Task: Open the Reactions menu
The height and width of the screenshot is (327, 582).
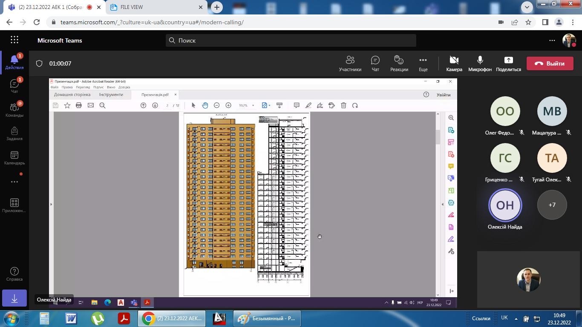Action: 399,63
